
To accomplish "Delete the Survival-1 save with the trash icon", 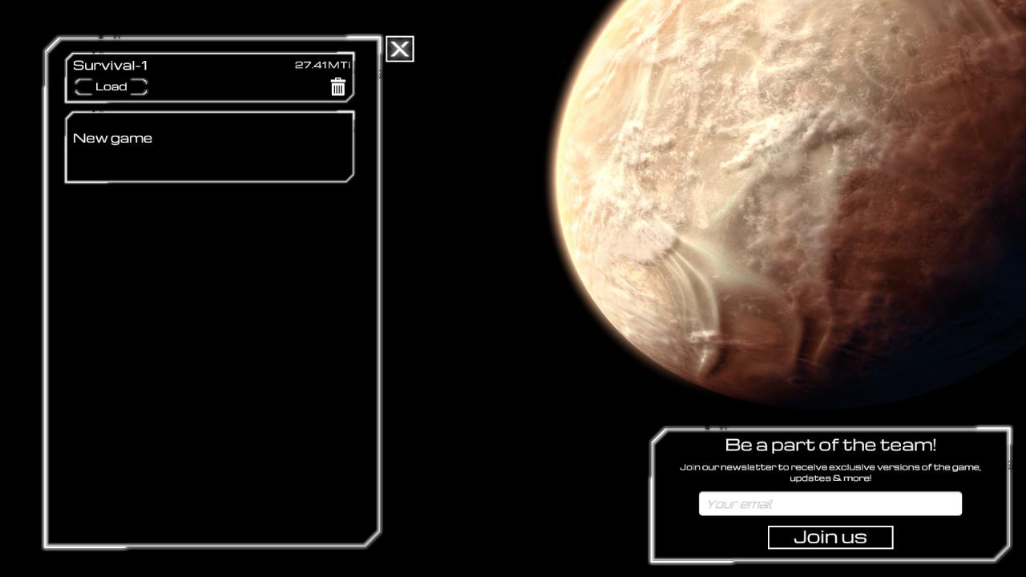I will 337,87.
